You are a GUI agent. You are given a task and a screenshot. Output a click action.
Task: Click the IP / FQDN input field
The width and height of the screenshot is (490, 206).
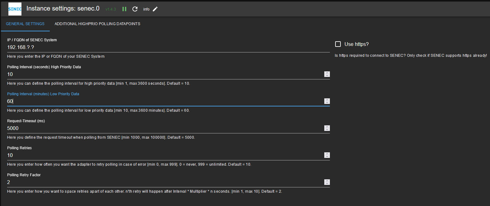point(168,47)
